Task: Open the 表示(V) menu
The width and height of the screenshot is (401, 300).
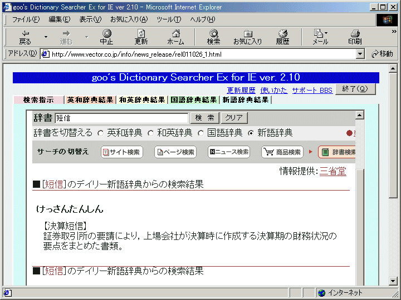Action: 90,19
